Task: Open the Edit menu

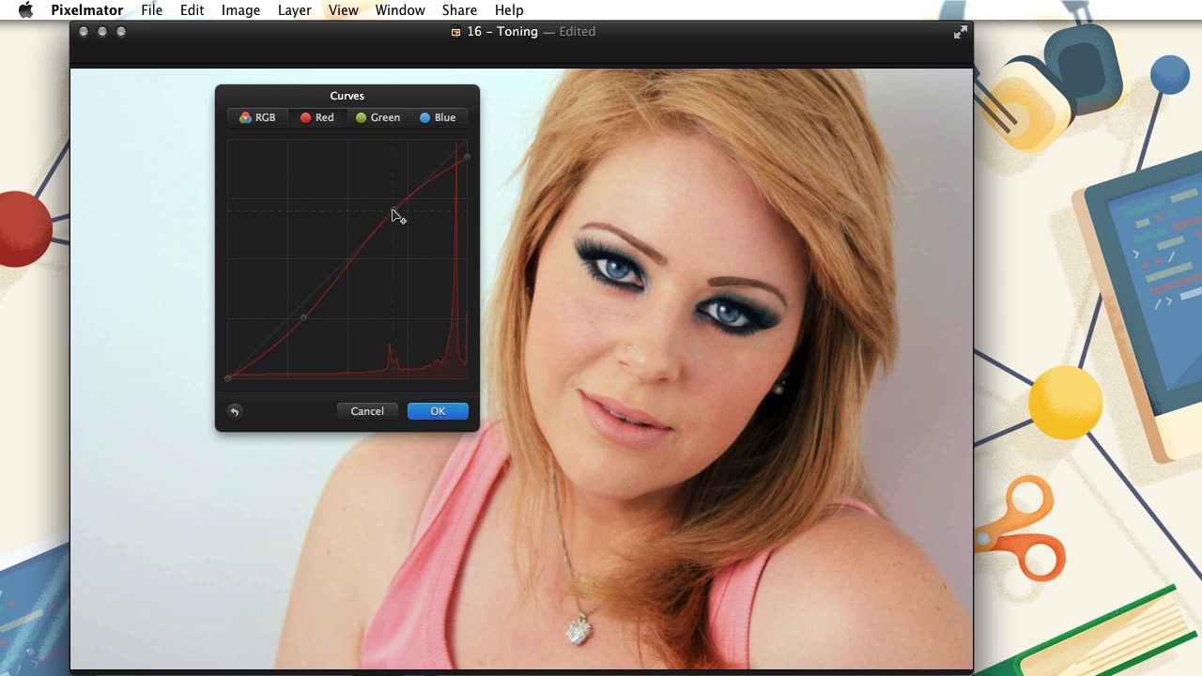Action: pos(192,10)
